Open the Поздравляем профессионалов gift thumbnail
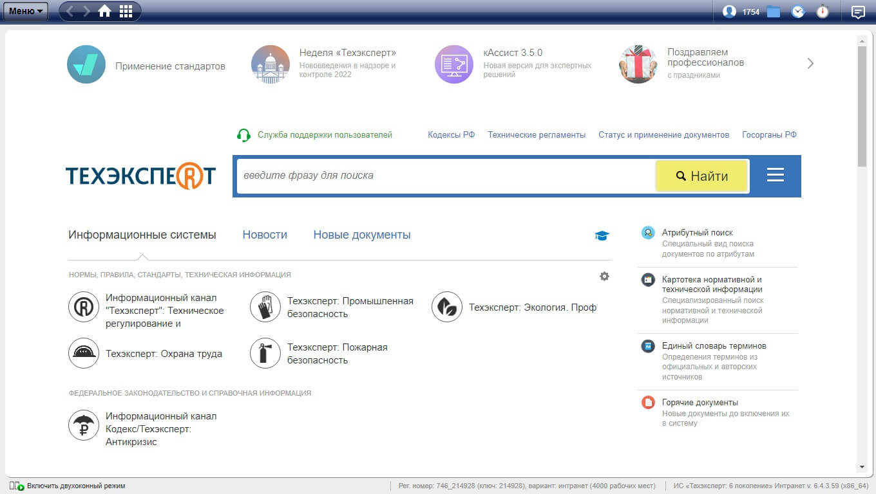The image size is (876, 494). point(638,64)
